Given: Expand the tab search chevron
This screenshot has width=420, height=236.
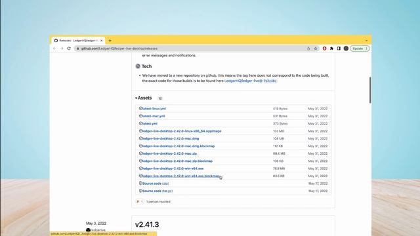Looking at the screenshot, I should pyautogui.click(x=366, y=41).
